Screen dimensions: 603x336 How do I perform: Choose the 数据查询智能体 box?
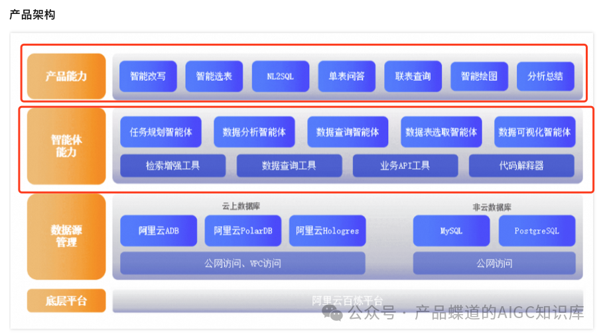pyautogui.click(x=348, y=132)
